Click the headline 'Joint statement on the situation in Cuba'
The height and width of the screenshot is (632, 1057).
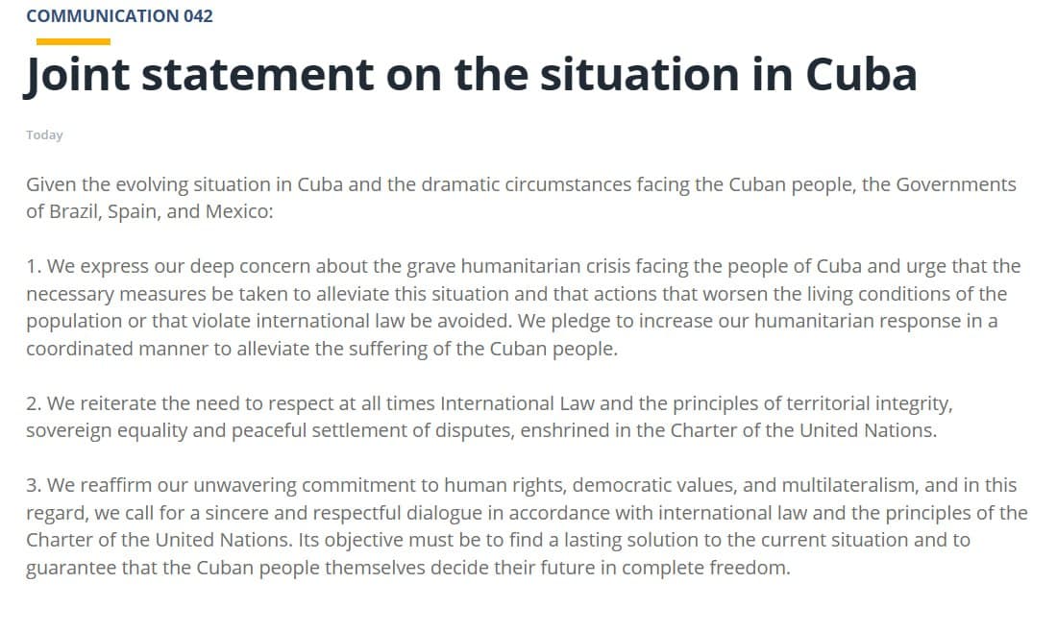470,75
